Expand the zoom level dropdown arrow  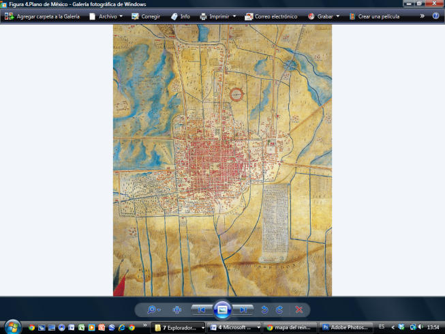click(x=159, y=310)
